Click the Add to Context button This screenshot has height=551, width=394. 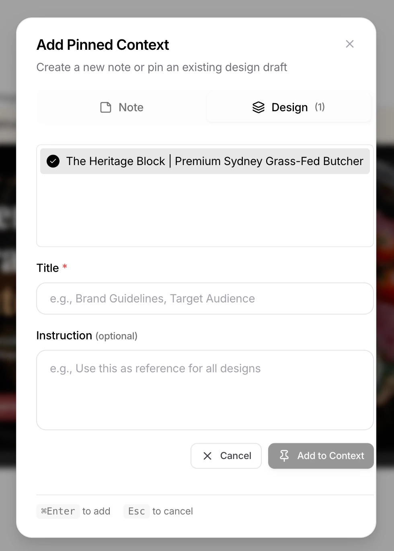pyautogui.click(x=321, y=456)
